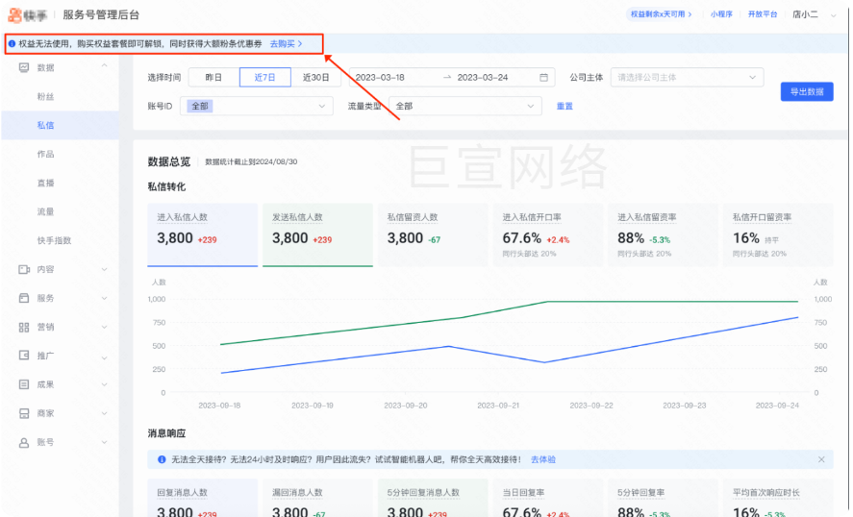The image size is (853, 517).
Task: Select the 昨日 time range
Action: [213, 77]
